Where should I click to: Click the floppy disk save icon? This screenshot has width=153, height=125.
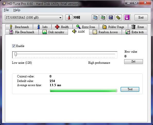coord(110,17)
